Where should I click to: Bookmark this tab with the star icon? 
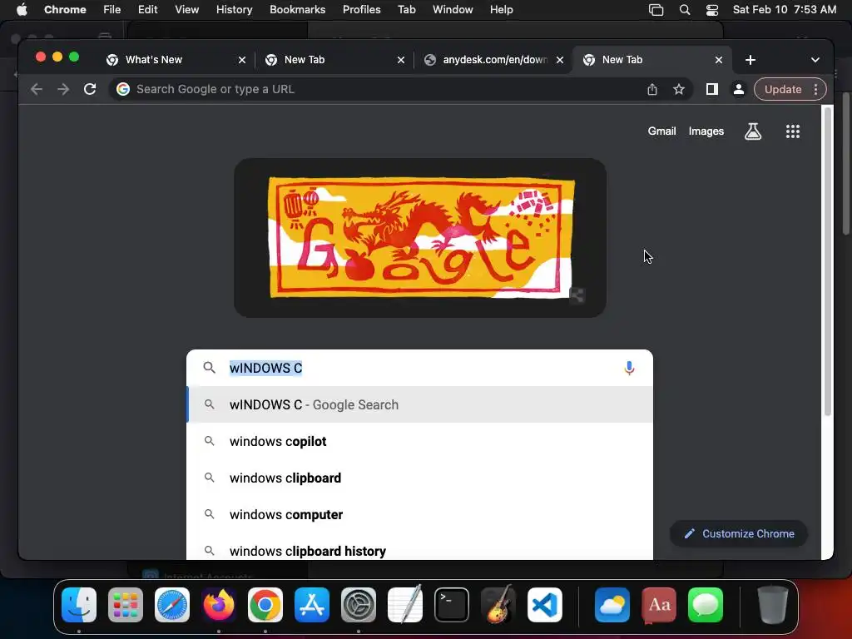pyautogui.click(x=679, y=89)
